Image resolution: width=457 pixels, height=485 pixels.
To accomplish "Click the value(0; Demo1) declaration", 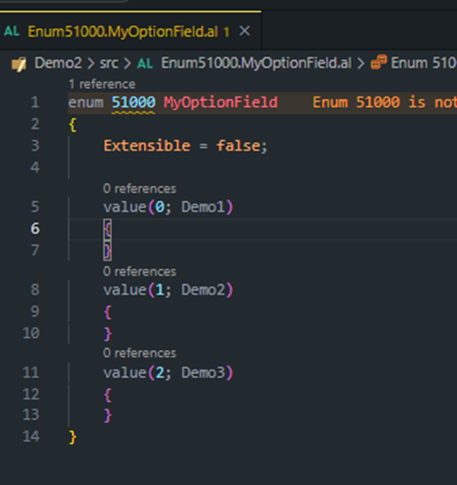I will point(168,207).
